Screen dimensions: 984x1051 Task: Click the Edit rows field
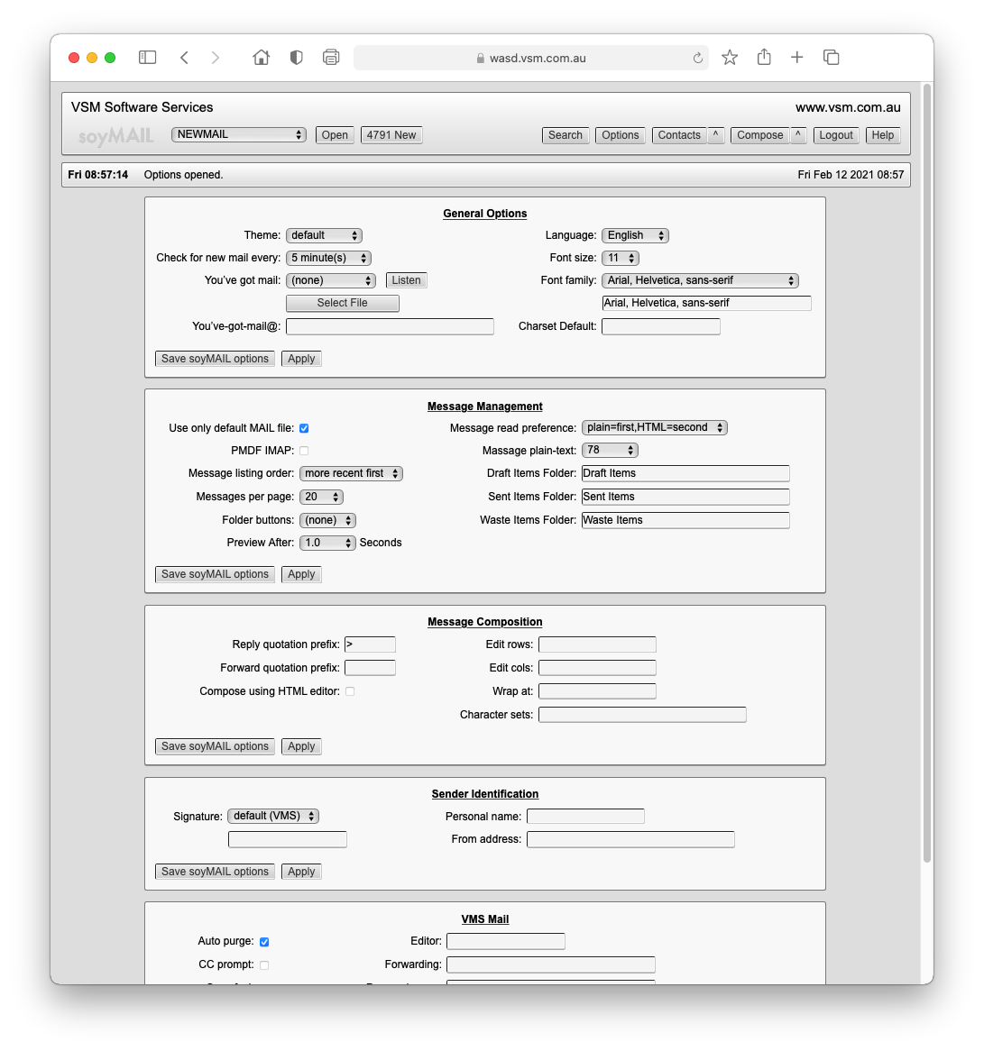click(597, 644)
